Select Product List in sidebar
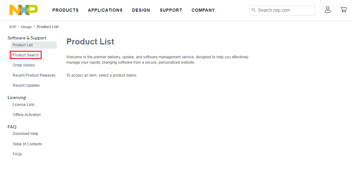Image resolution: width=352 pixels, height=175 pixels. tap(23, 45)
